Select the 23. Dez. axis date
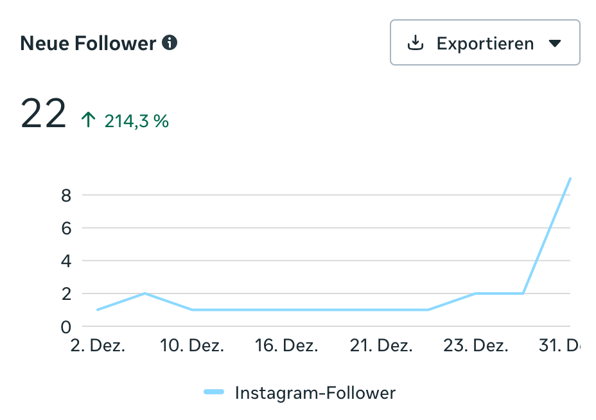 (476, 346)
